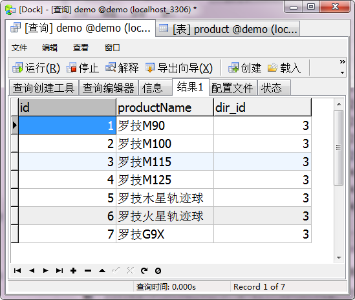Click the Record 1 of 7 status text

click(x=259, y=287)
